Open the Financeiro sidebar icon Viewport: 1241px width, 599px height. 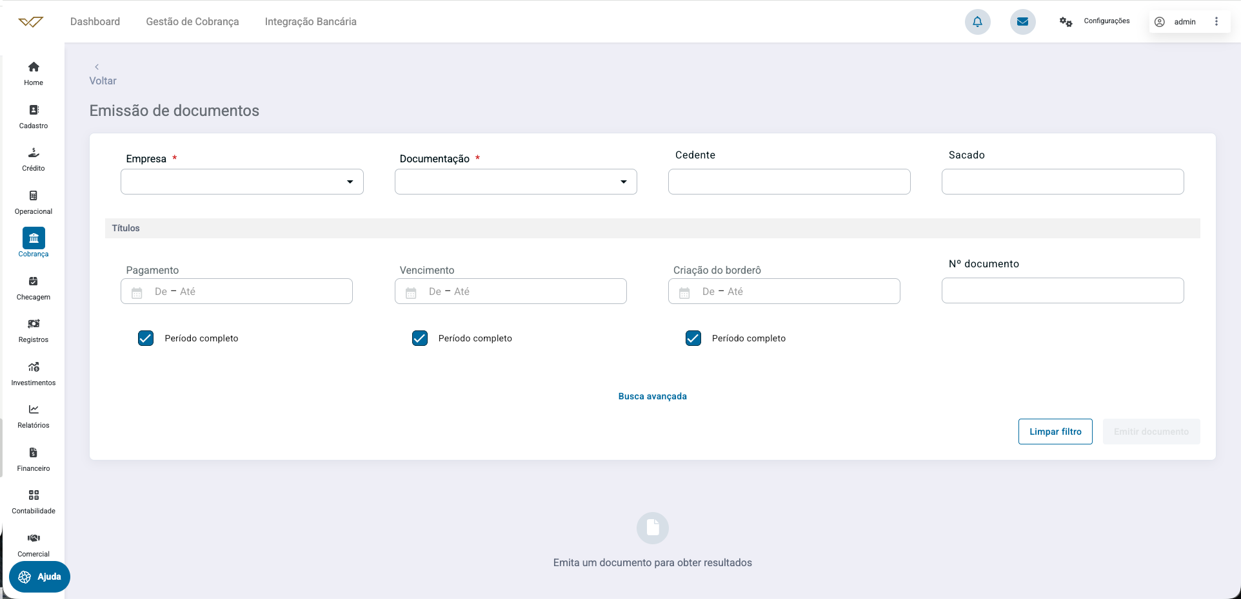pos(34,453)
